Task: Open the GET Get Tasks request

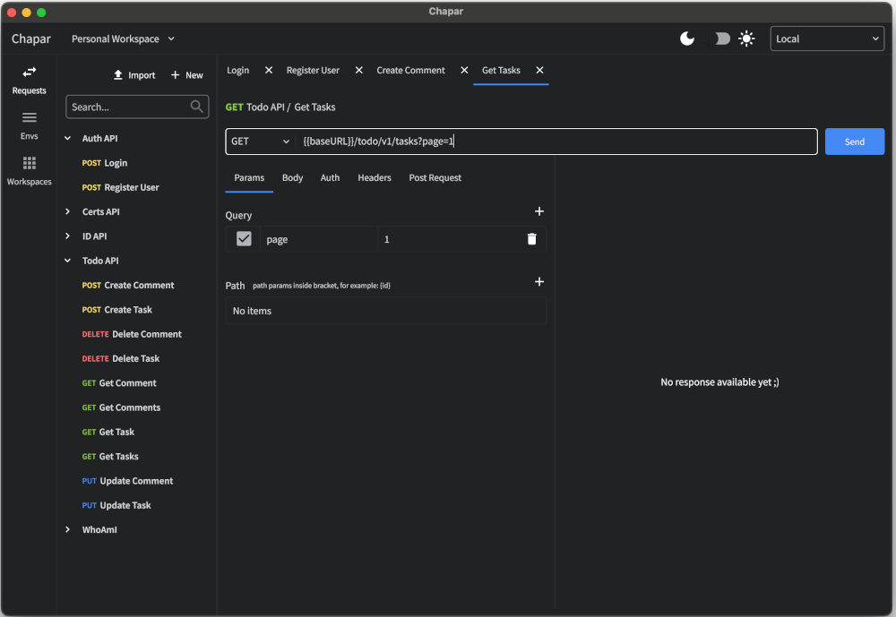Action: pyautogui.click(x=110, y=457)
